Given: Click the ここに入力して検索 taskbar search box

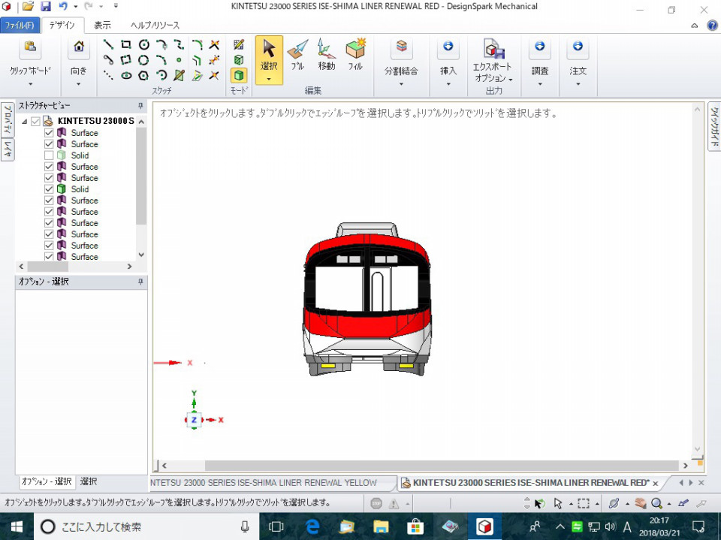Looking at the screenshot, I should tap(146, 526).
